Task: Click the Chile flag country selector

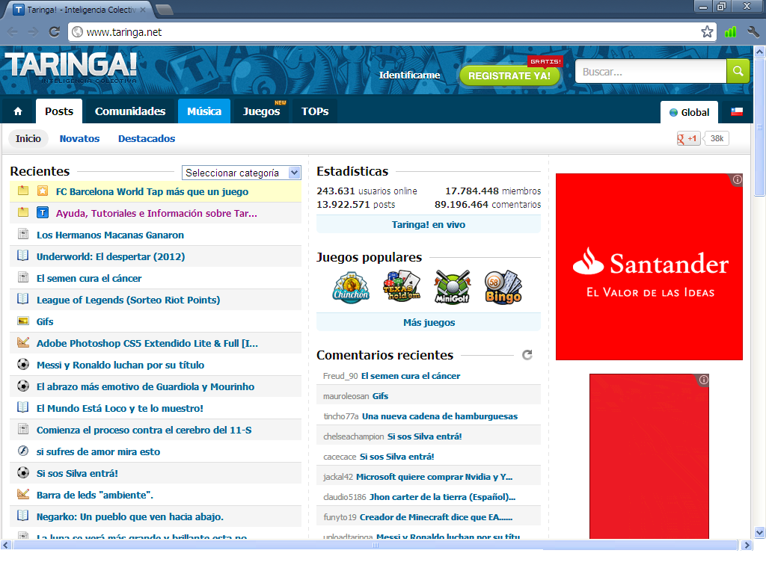Action: [x=737, y=112]
